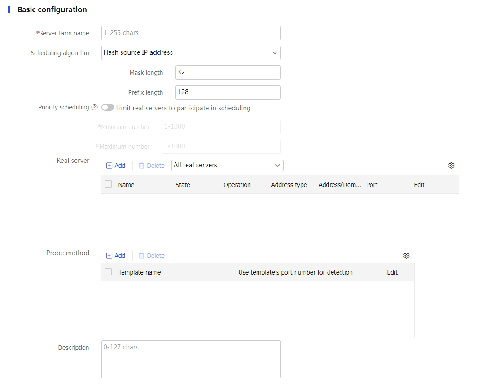
Task: Click Add in the Real server section
Action: [116, 166]
